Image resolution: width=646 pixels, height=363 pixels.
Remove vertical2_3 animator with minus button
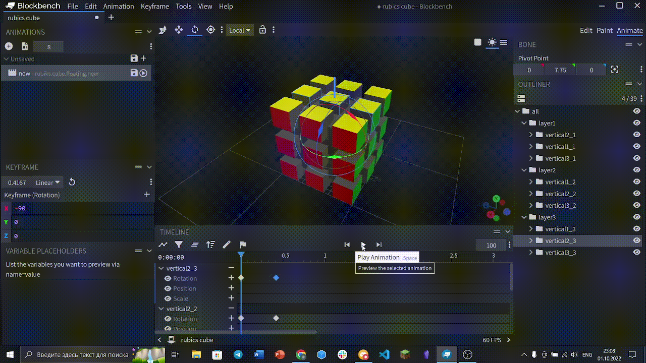pos(231,268)
